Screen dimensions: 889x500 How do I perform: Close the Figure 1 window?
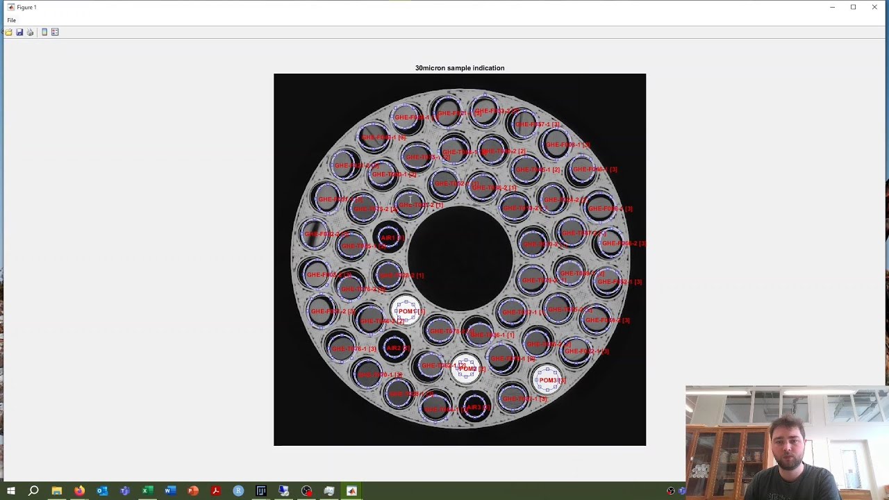pos(874,7)
